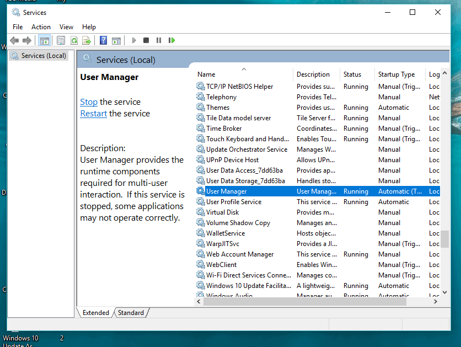Toggle the Show/Hide Console Tree button
Screen dimensions: 461x347
[45, 40]
